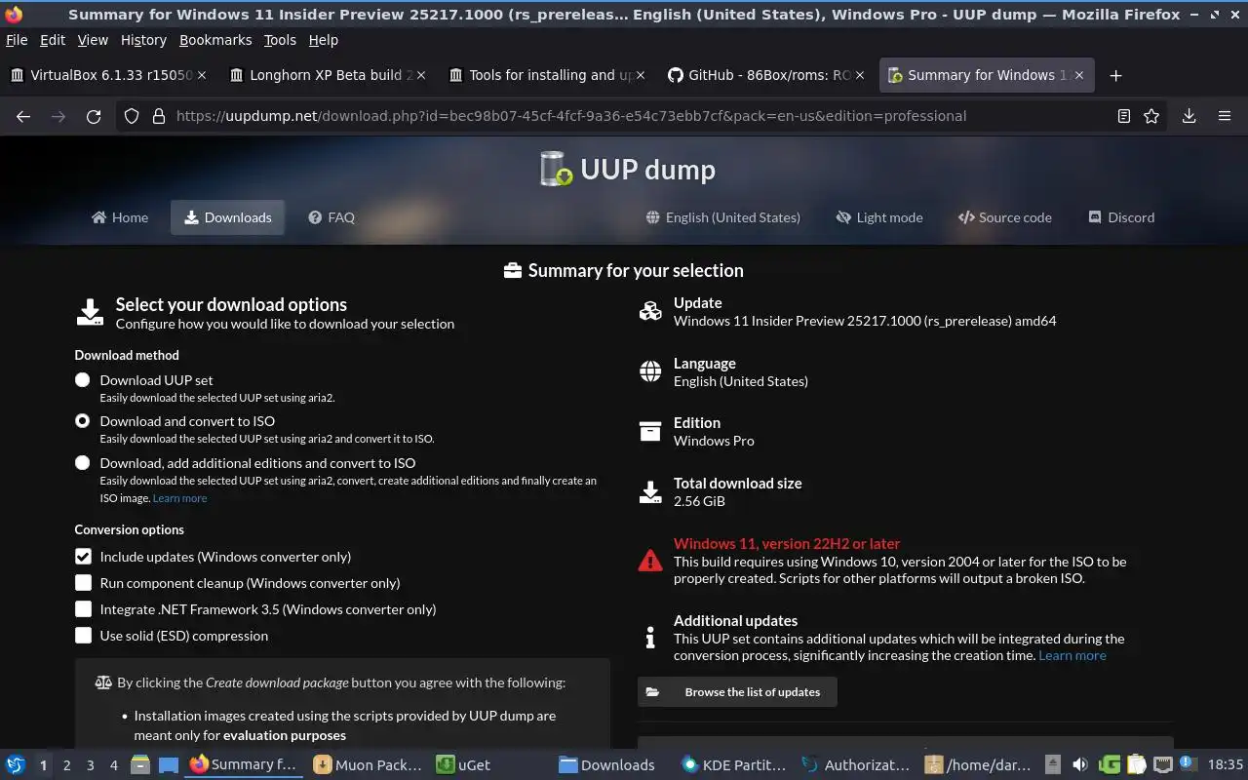Switch to Authorization taskbar window
Image resolution: width=1248 pixels, height=780 pixels.
(x=856, y=764)
